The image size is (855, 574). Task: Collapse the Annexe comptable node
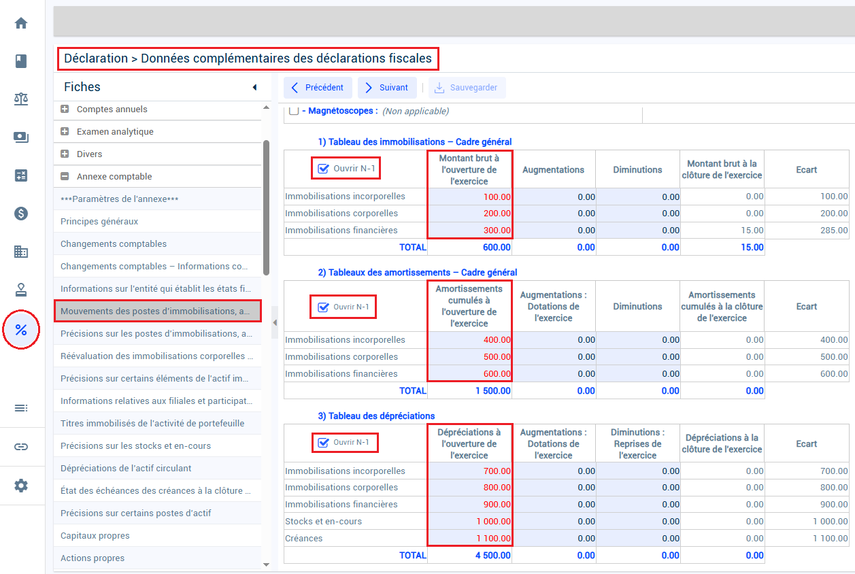click(x=65, y=177)
